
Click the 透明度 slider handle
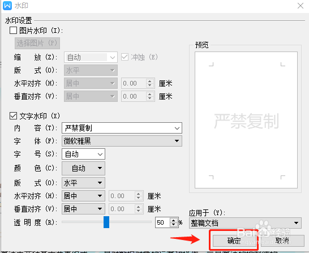coord(106,222)
